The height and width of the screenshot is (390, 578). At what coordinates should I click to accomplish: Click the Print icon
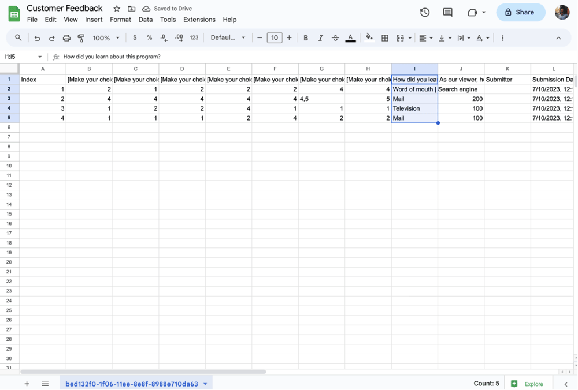[x=66, y=37]
